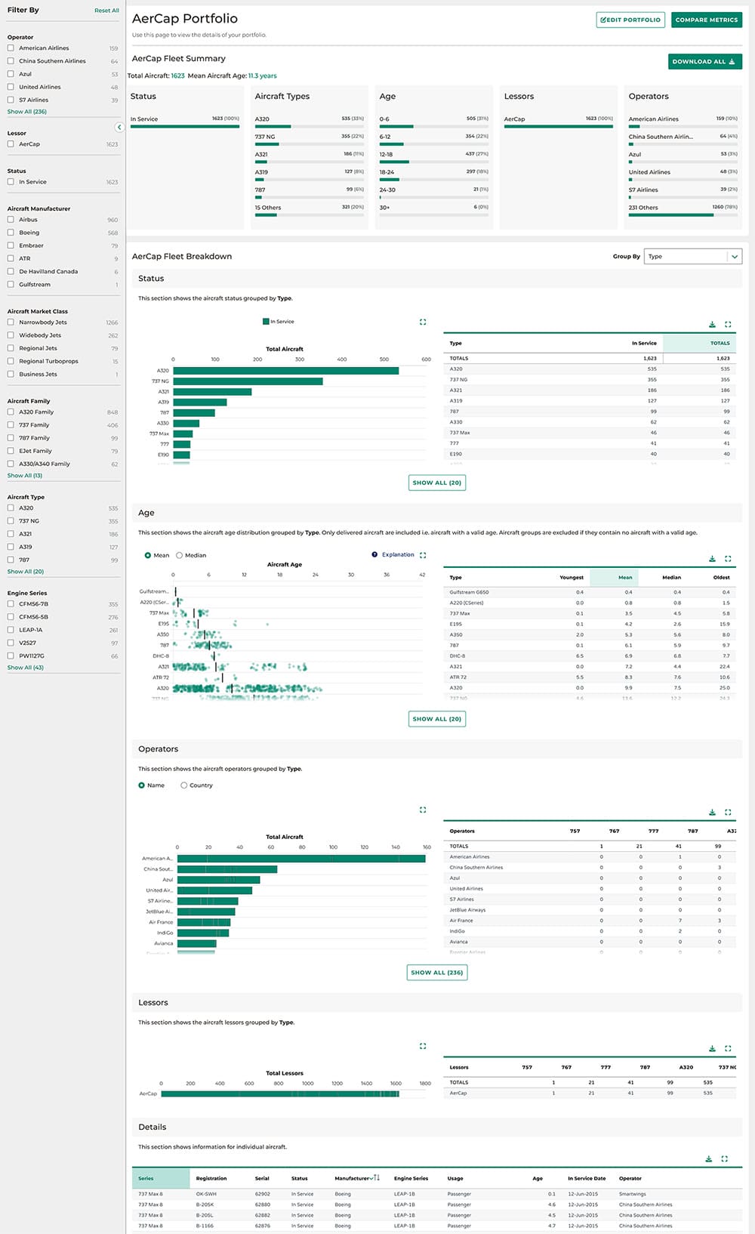Click the Manufacturer column sort arrows icon

click(376, 1177)
